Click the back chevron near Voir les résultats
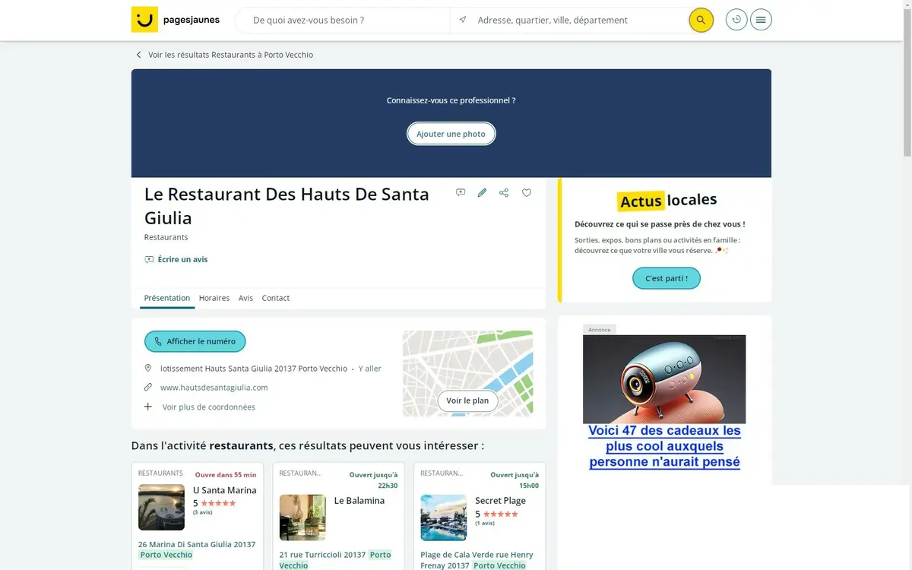912x570 pixels. (x=138, y=55)
